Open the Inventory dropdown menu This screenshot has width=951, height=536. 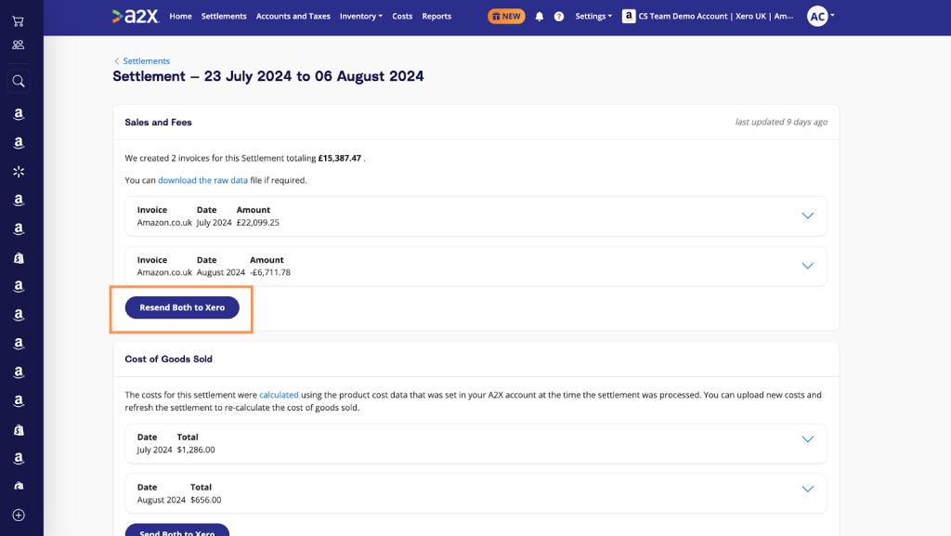click(x=360, y=16)
